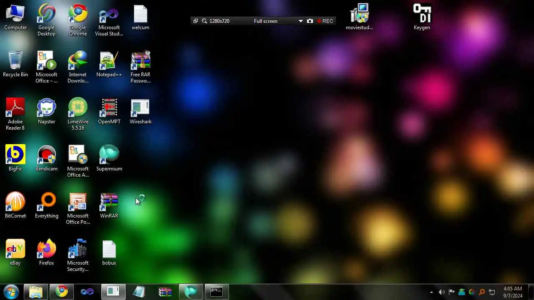This screenshot has height=300, width=534.
Task: Start recording with REC button
Action: [325, 21]
